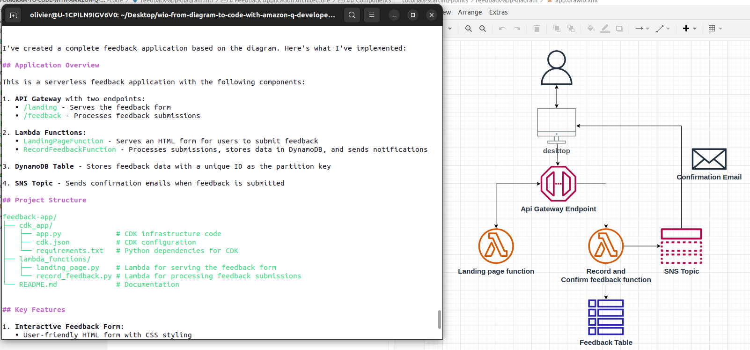Toggle shadow on selected shape
The height and width of the screenshot is (350, 750).
pyautogui.click(x=619, y=29)
